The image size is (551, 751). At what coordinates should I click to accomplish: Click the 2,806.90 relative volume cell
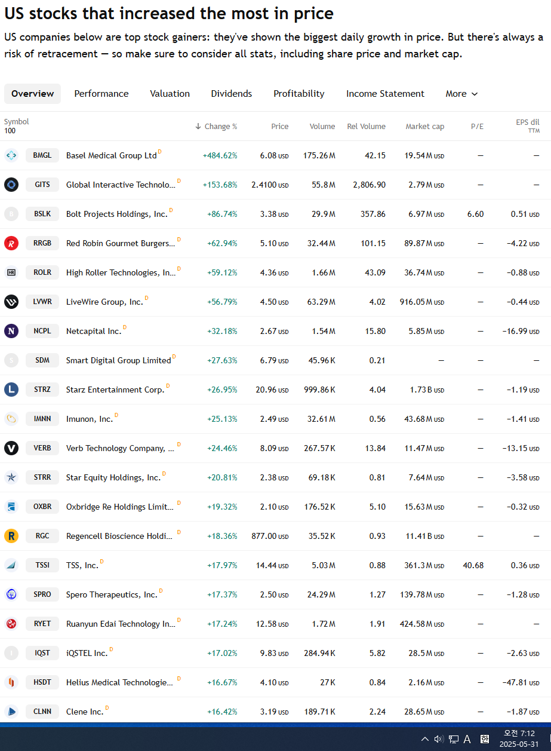pos(370,185)
